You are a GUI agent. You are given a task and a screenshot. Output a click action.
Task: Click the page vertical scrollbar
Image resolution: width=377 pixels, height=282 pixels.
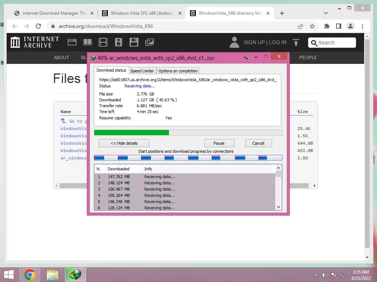[367, 144]
